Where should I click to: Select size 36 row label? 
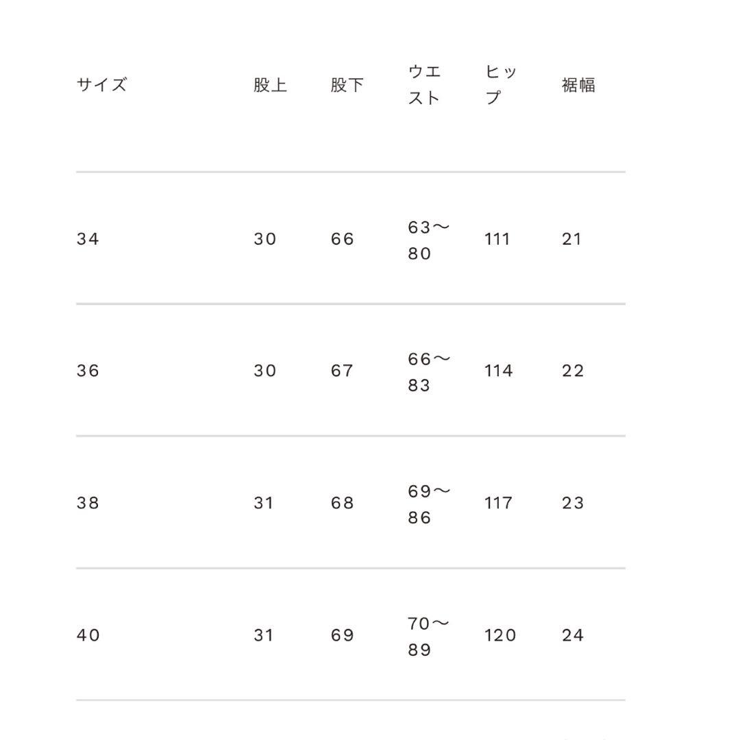point(88,371)
